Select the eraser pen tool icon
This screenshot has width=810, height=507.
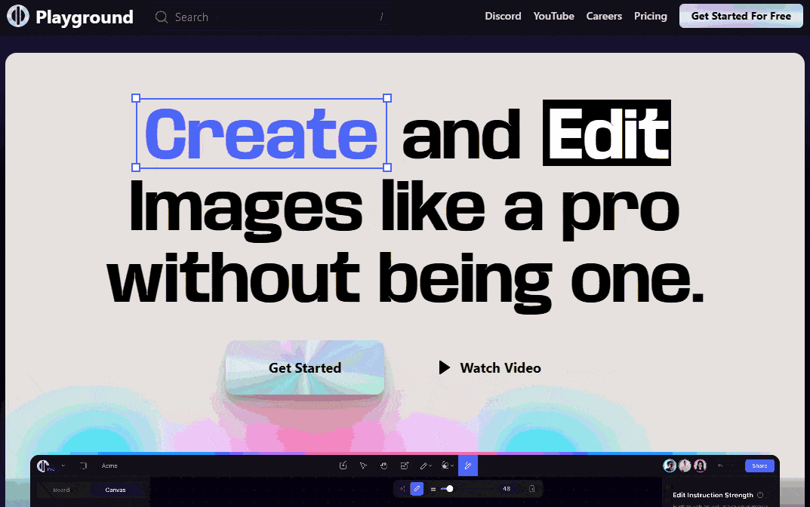(423, 466)
